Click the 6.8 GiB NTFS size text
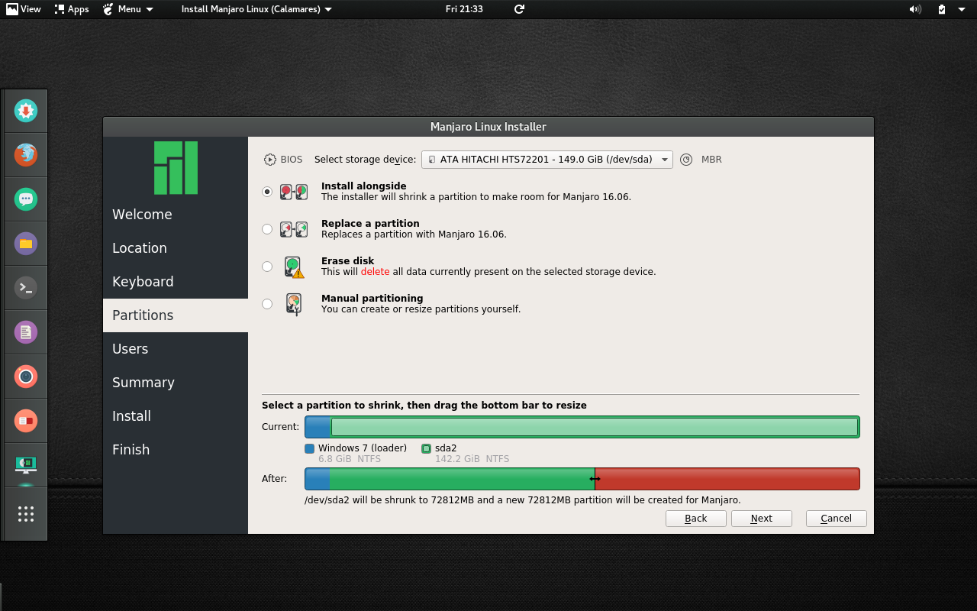 (x=350, y=459)
